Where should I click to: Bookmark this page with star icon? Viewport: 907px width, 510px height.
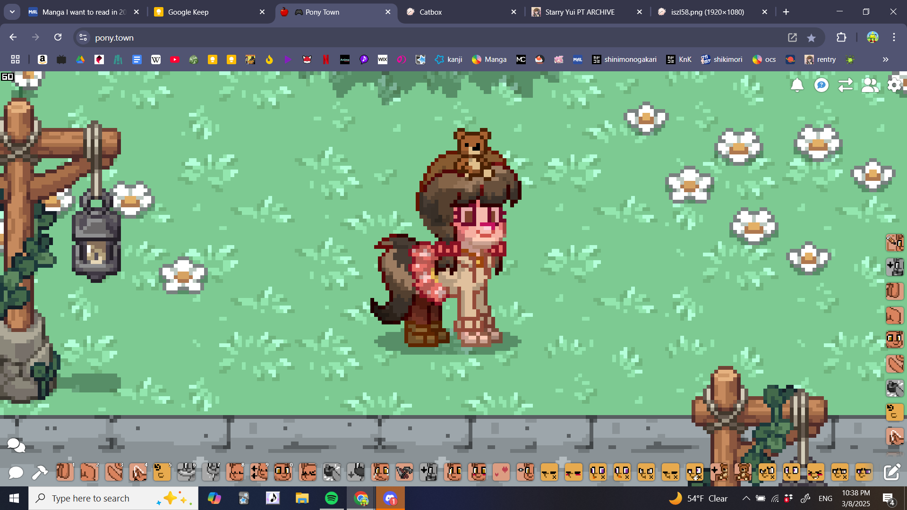(x=811, y=38)
